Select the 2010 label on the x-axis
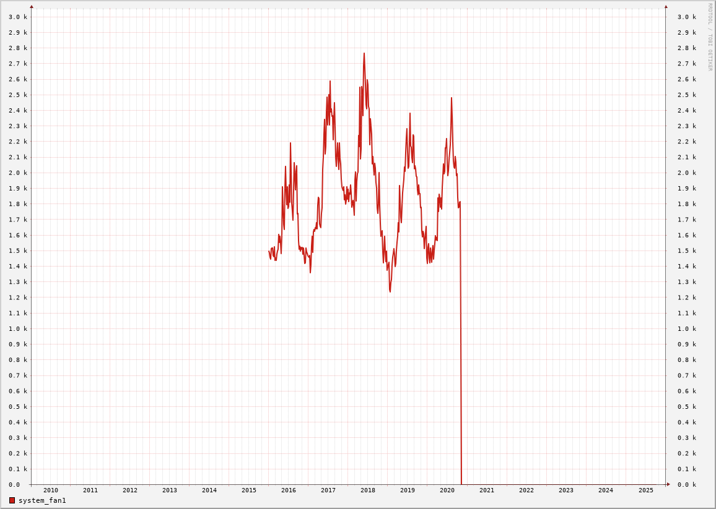Viewport: 716px width, 509px height. (x=51, y=490)
